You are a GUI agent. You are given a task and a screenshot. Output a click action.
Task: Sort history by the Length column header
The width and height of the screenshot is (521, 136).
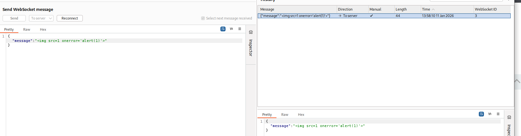[401, 10]
